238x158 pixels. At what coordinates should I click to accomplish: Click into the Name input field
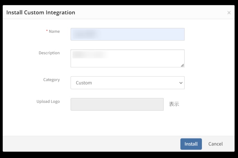click(x=127, y=34)
